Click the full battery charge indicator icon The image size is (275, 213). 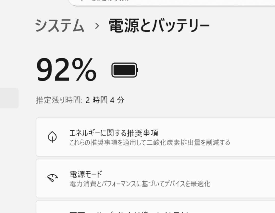tap(125, 69)
